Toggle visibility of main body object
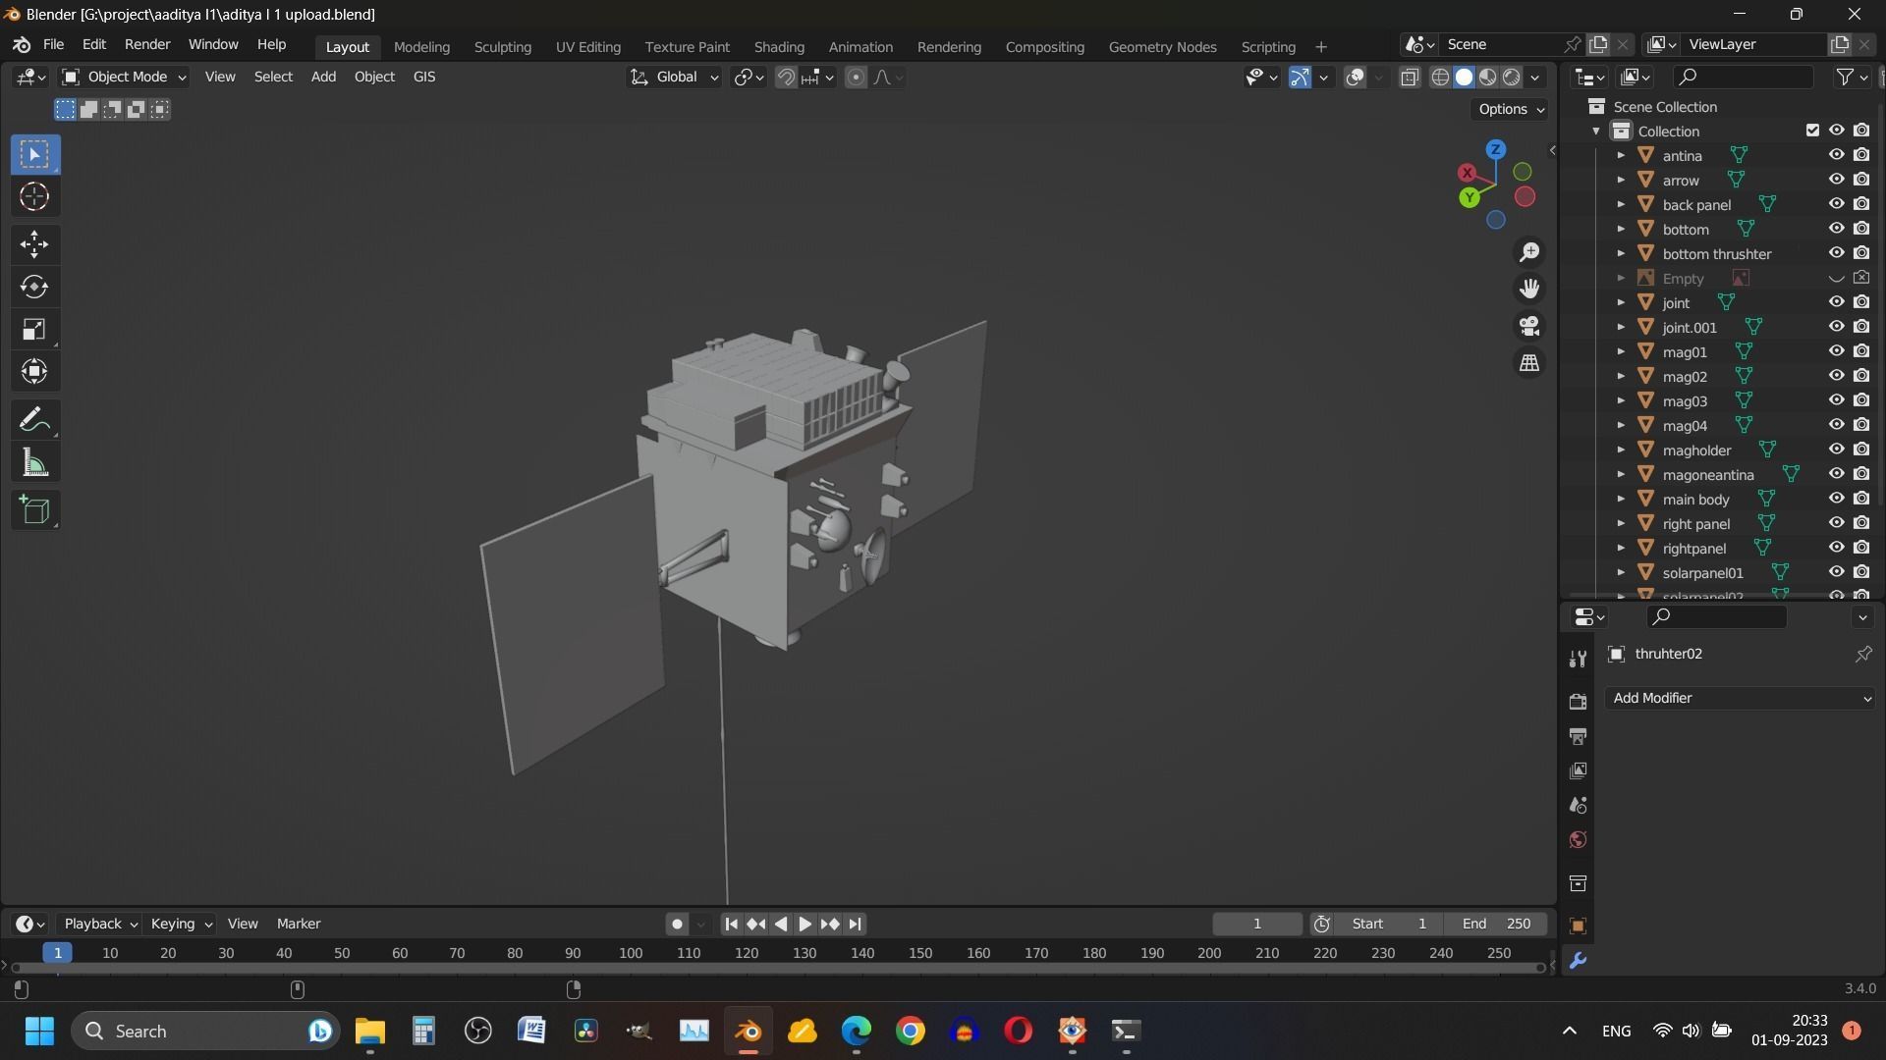The width and height of the screenshot is (1886, 1060). point(1835,499)
